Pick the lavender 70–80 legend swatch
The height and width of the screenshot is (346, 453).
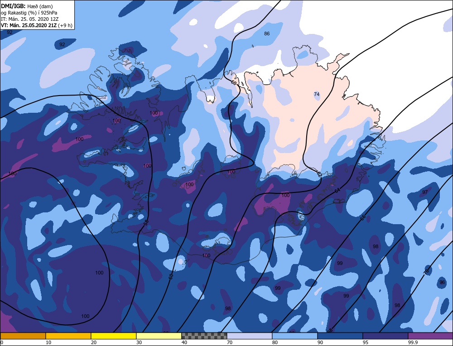click(x=250, y=336)
